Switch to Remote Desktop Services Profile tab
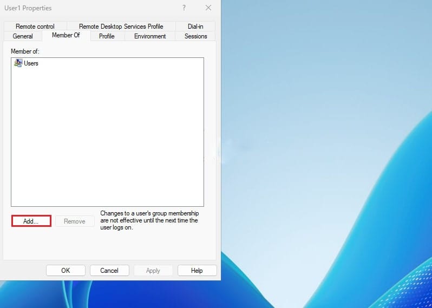 point(121,27)
